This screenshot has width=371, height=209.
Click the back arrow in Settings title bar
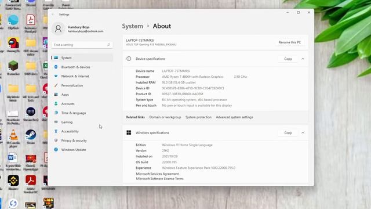53,15
